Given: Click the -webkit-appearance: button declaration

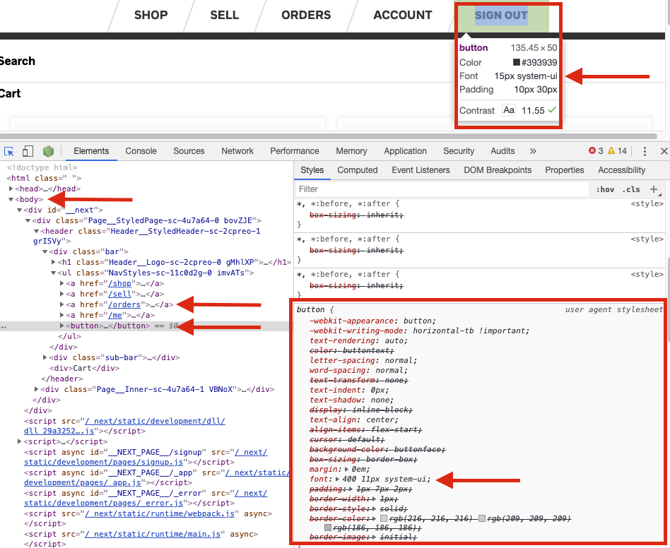Looking at the screenshot, I should point(372,321).
